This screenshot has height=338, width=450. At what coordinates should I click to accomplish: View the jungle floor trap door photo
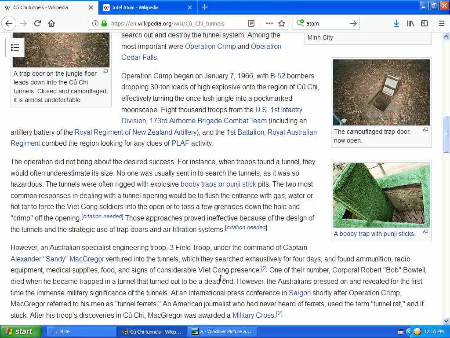pyautogui.click(x=61, y=50)
